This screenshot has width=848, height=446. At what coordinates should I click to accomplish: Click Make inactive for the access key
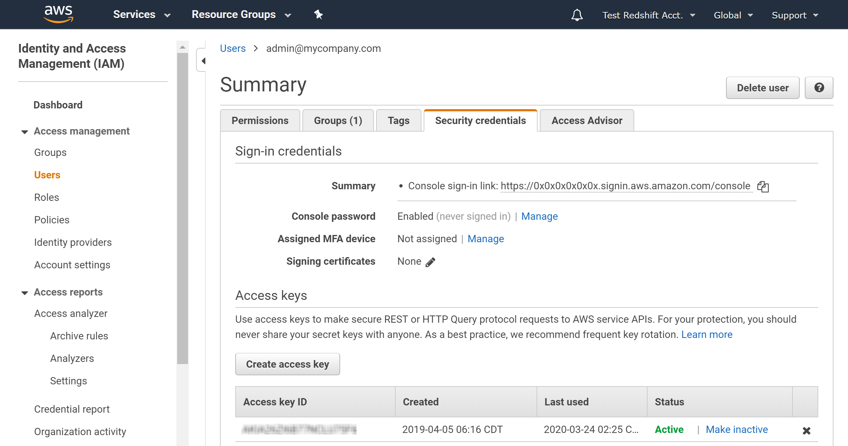tap(737, 429)
